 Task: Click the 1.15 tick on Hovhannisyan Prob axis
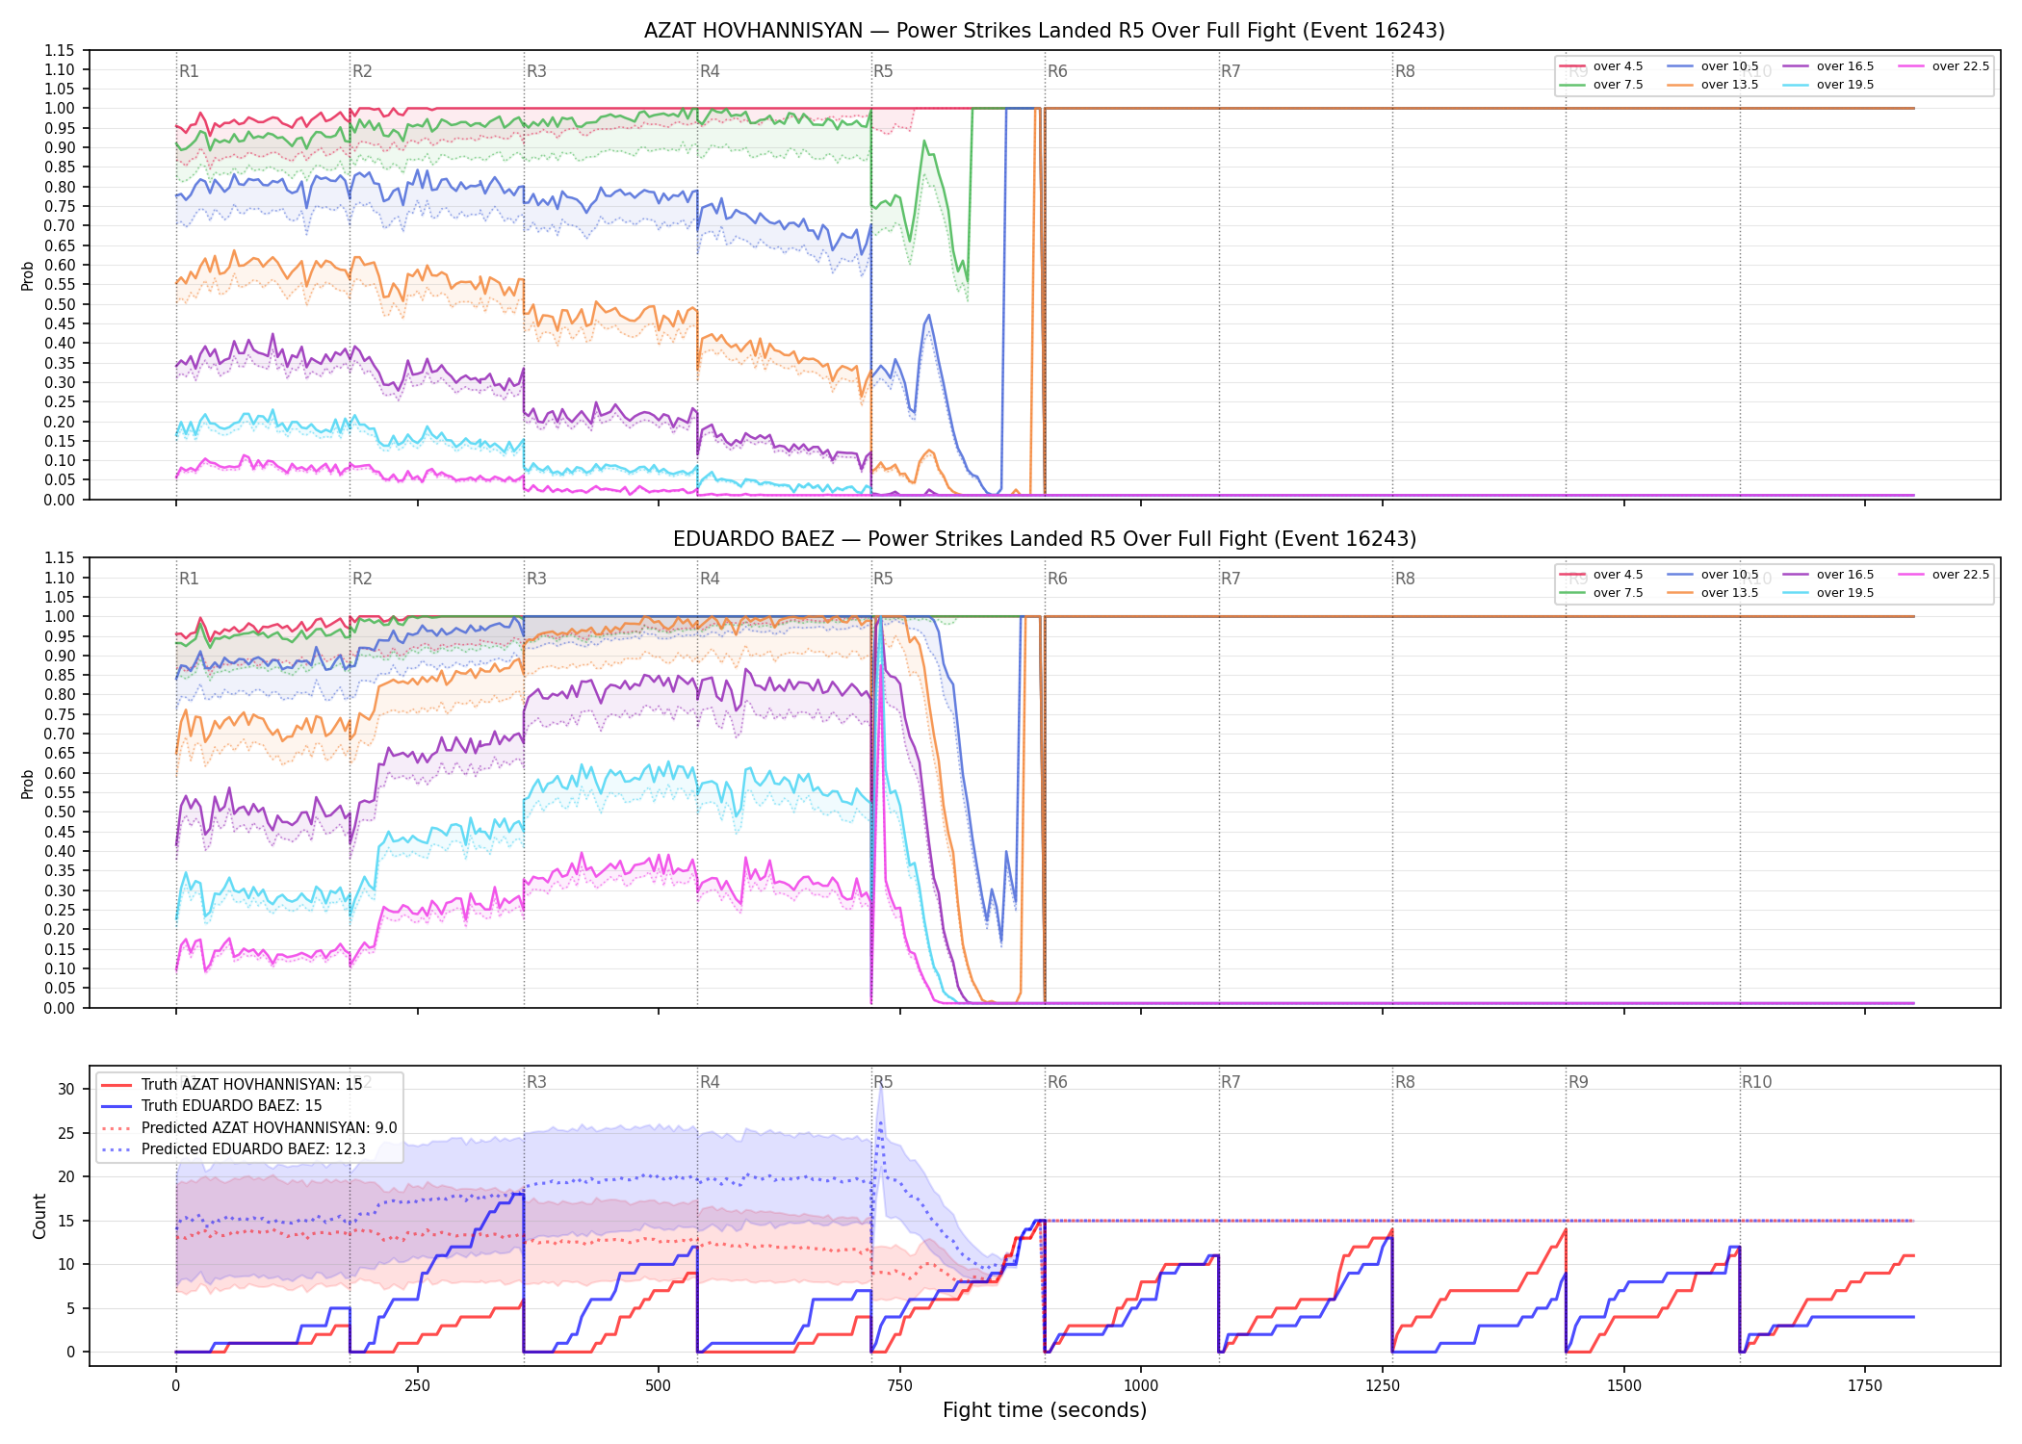pos(60,50)
